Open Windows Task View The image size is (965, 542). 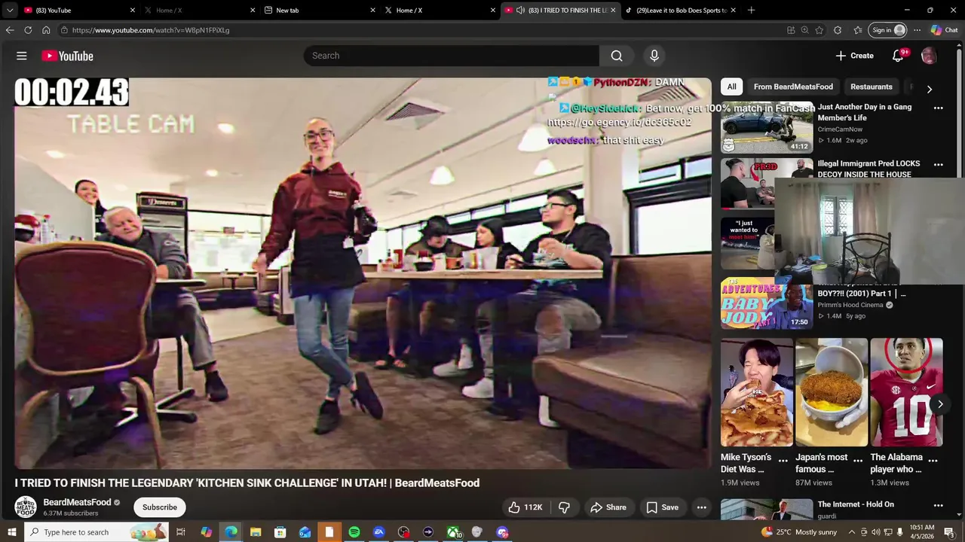coord(181,532)
